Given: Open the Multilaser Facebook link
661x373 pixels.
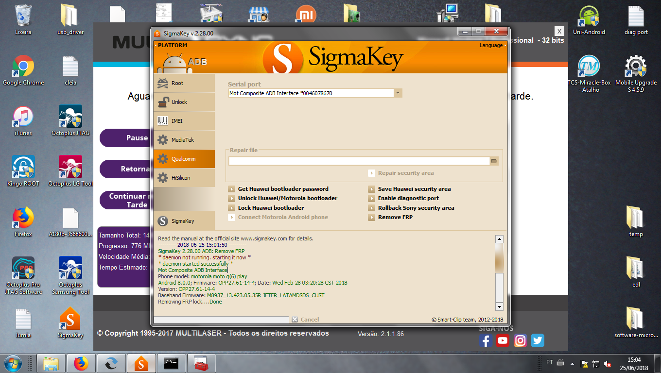Looking at the screenshot, I should [x=486, y=340].
